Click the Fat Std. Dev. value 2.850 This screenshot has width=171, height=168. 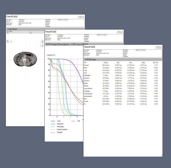point(156,104)
